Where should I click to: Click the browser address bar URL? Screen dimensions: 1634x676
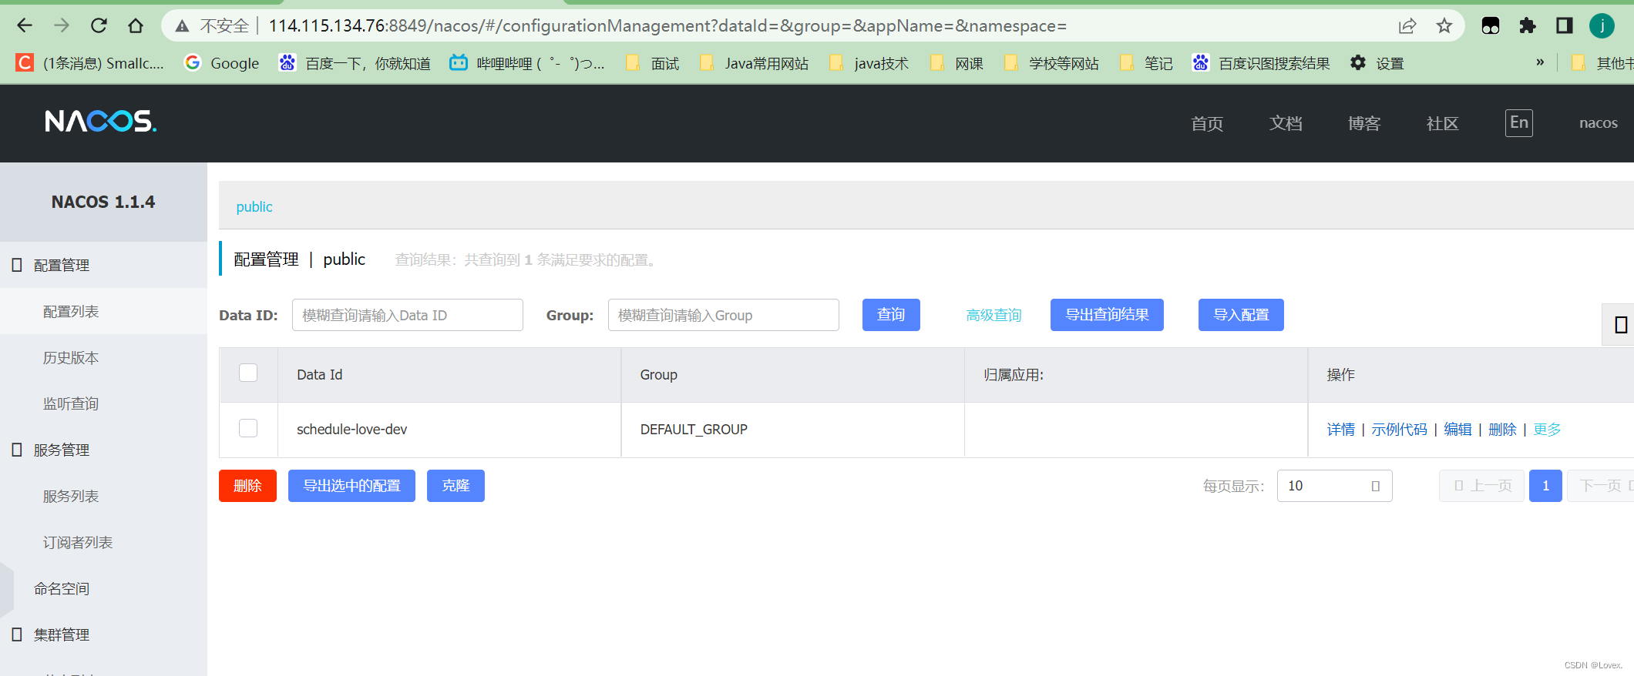tap(667, 26)
